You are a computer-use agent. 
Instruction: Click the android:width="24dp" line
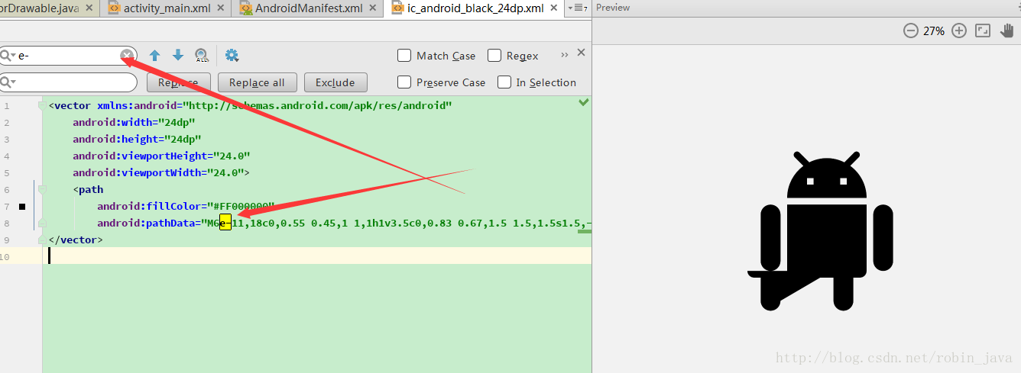tap(135, 122)
